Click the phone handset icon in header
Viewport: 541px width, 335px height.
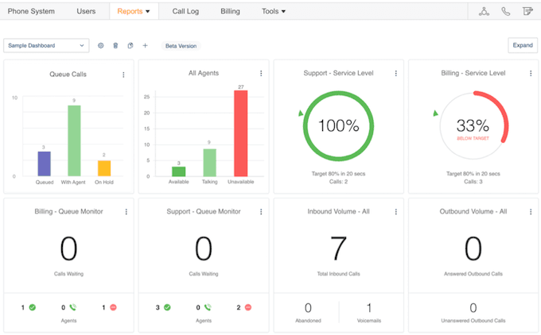pyautogui.click(x=505, y=11)
